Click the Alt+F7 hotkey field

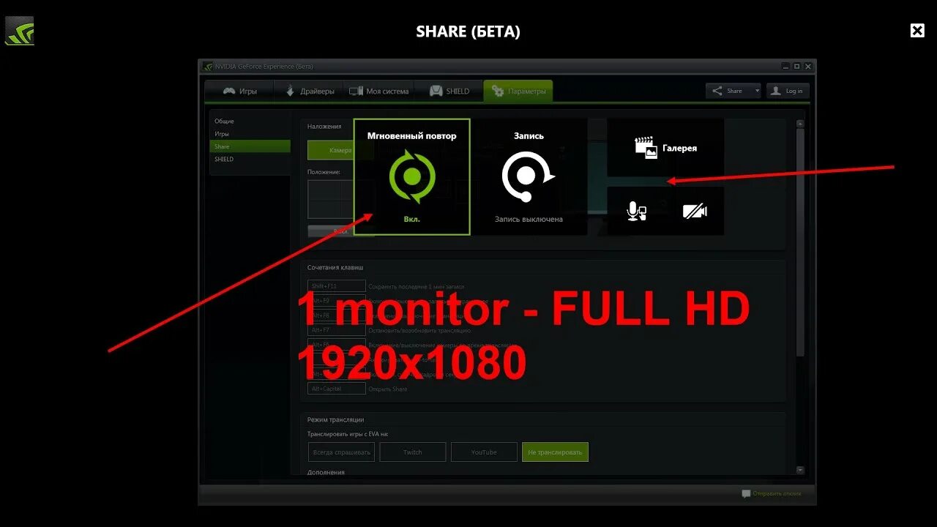[x=337, y=330]
